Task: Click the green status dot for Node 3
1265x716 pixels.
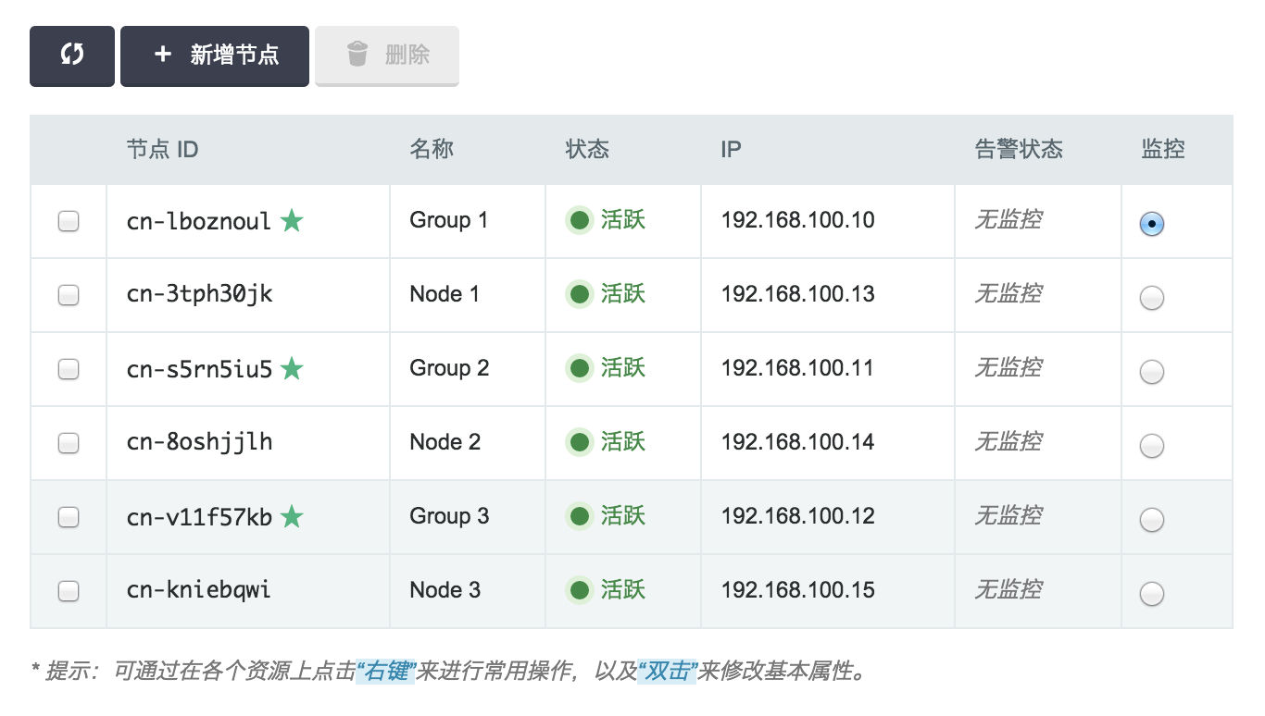Action: click(580, 590)
